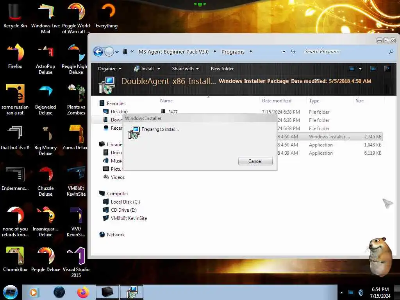Expand the Install button arrow
The height and width of the screenshot is (300, 400).
click(159, 69)
